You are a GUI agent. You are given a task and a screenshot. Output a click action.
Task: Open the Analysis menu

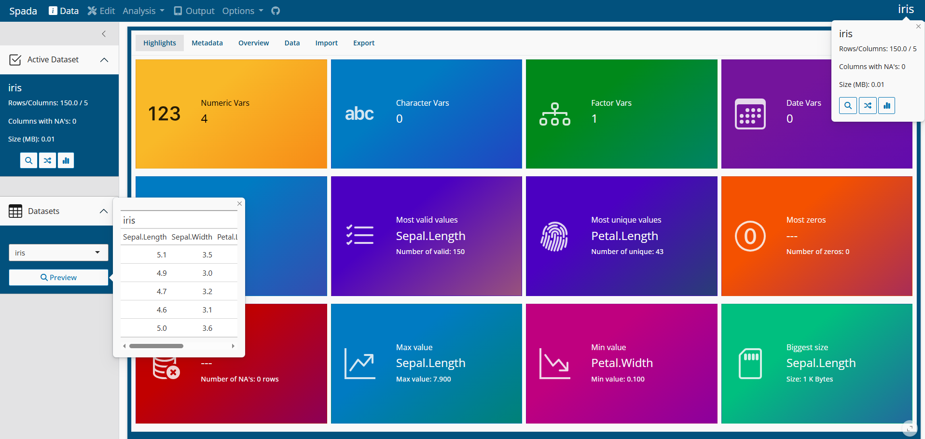(143, 11)
